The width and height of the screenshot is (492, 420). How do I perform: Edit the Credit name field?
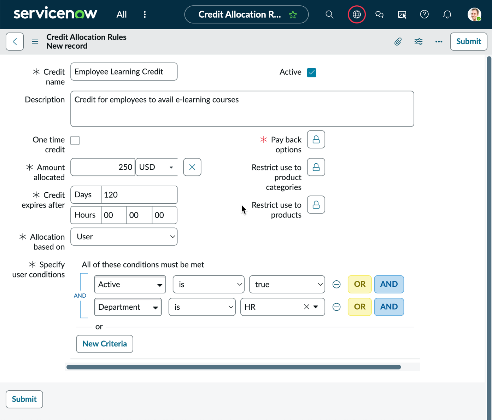coord(124,72)
